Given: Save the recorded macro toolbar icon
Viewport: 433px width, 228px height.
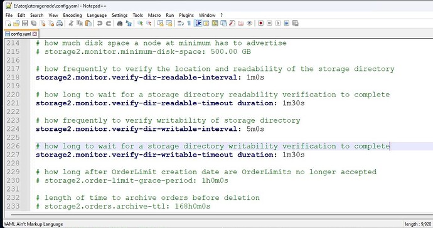Looking at the screenshot, I should [x=295, y=23].
